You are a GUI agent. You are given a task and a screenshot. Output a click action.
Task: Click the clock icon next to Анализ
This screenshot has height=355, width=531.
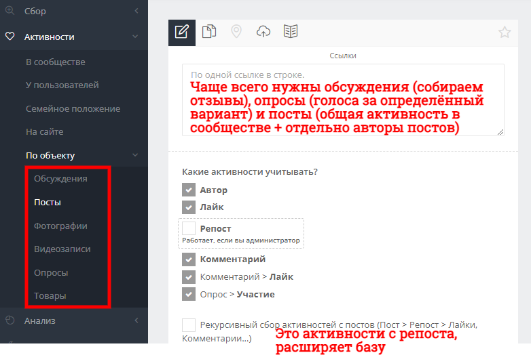click(10, 320)
